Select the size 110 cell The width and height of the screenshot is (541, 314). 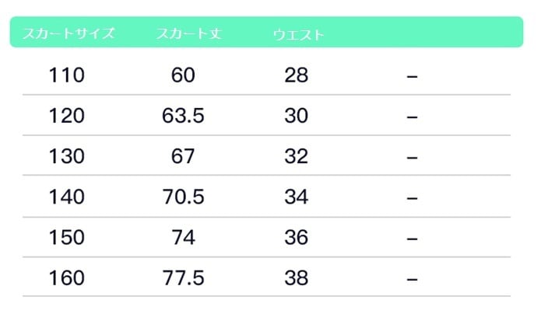tap(66, 75)
